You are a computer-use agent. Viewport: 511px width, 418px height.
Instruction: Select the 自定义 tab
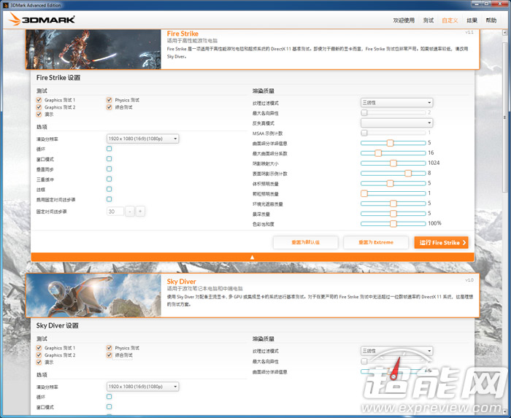(450, 20)
